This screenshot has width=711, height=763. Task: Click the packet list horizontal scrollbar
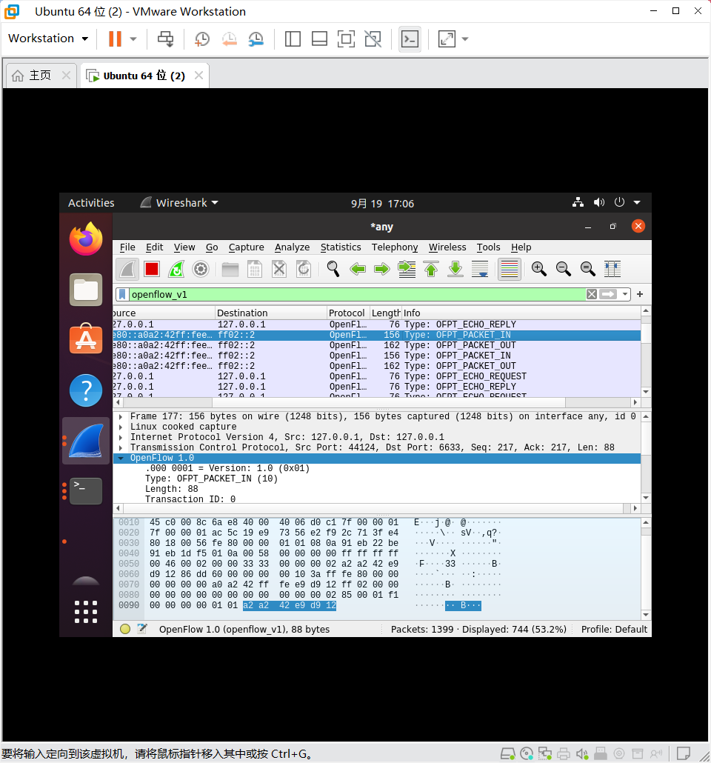(376, 402)
